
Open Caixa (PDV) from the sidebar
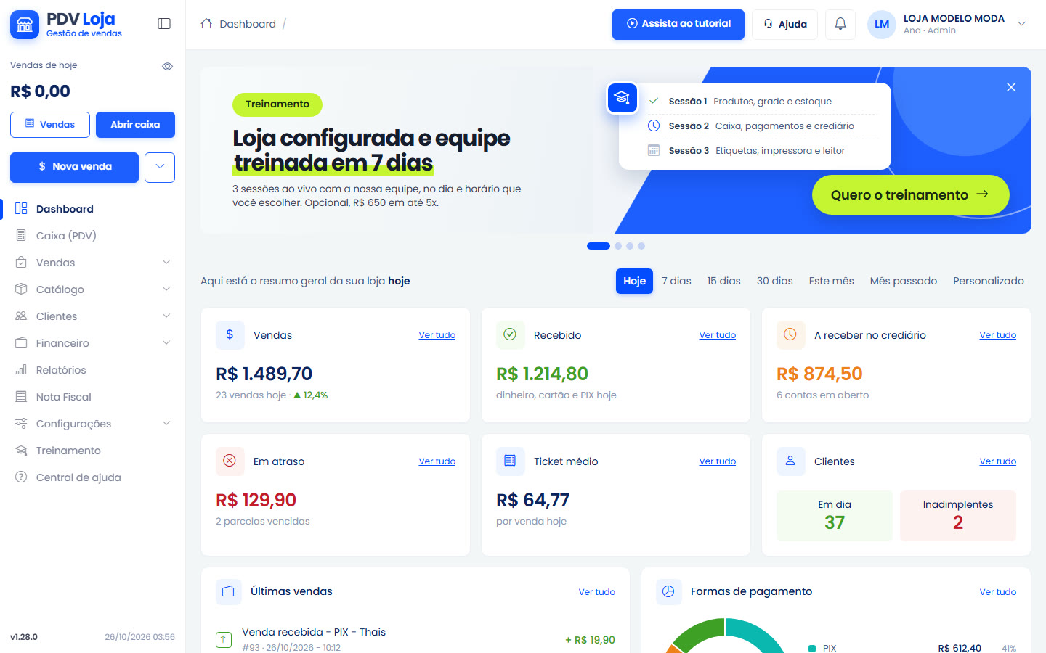point(93,236)
